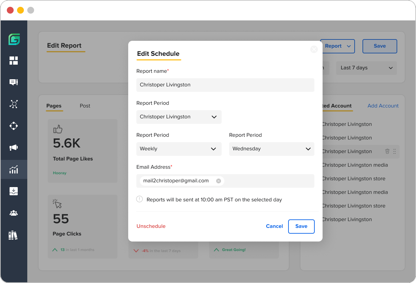Click the Great Going! status text
Screen dimensions: 416x283
point(234,250)
